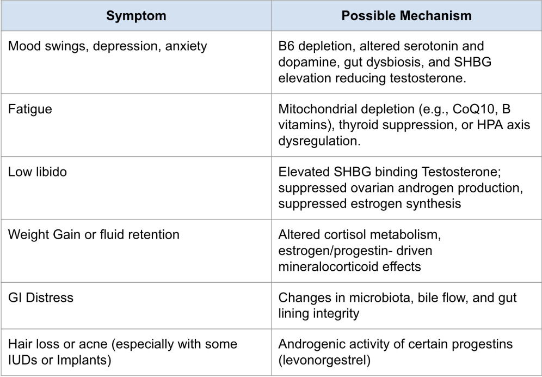
Task: Select the Low libido cell
Action: pyautogui.click(x=33, y=171)
